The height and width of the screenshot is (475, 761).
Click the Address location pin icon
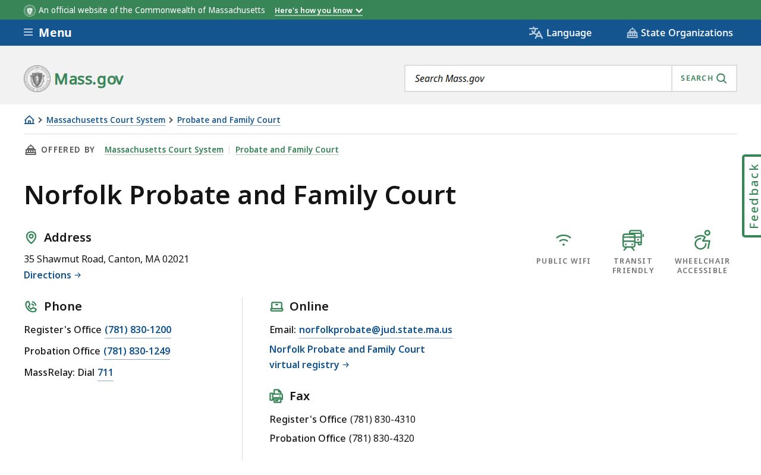coord(31,237)
